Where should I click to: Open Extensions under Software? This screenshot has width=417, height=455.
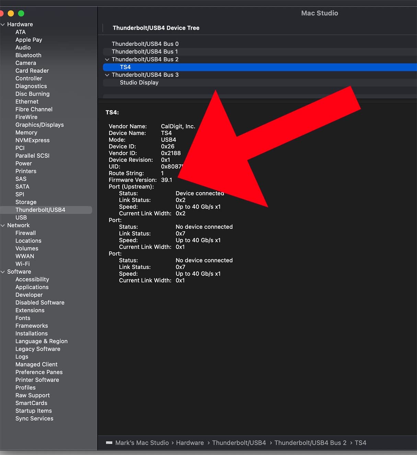[x=30, y=310]
